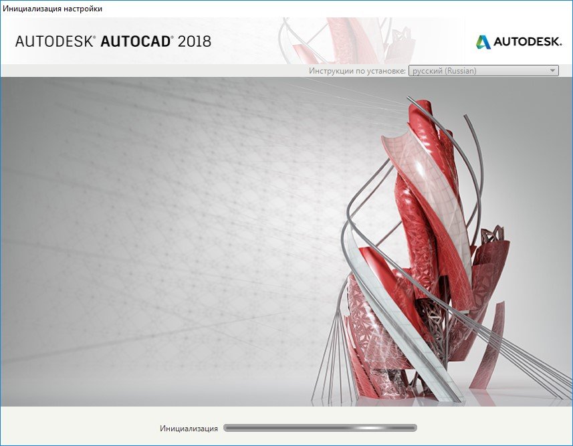573x446 pixels.
Task: Click the window title 'Инициализация настройки'
Action: (52, 9)
